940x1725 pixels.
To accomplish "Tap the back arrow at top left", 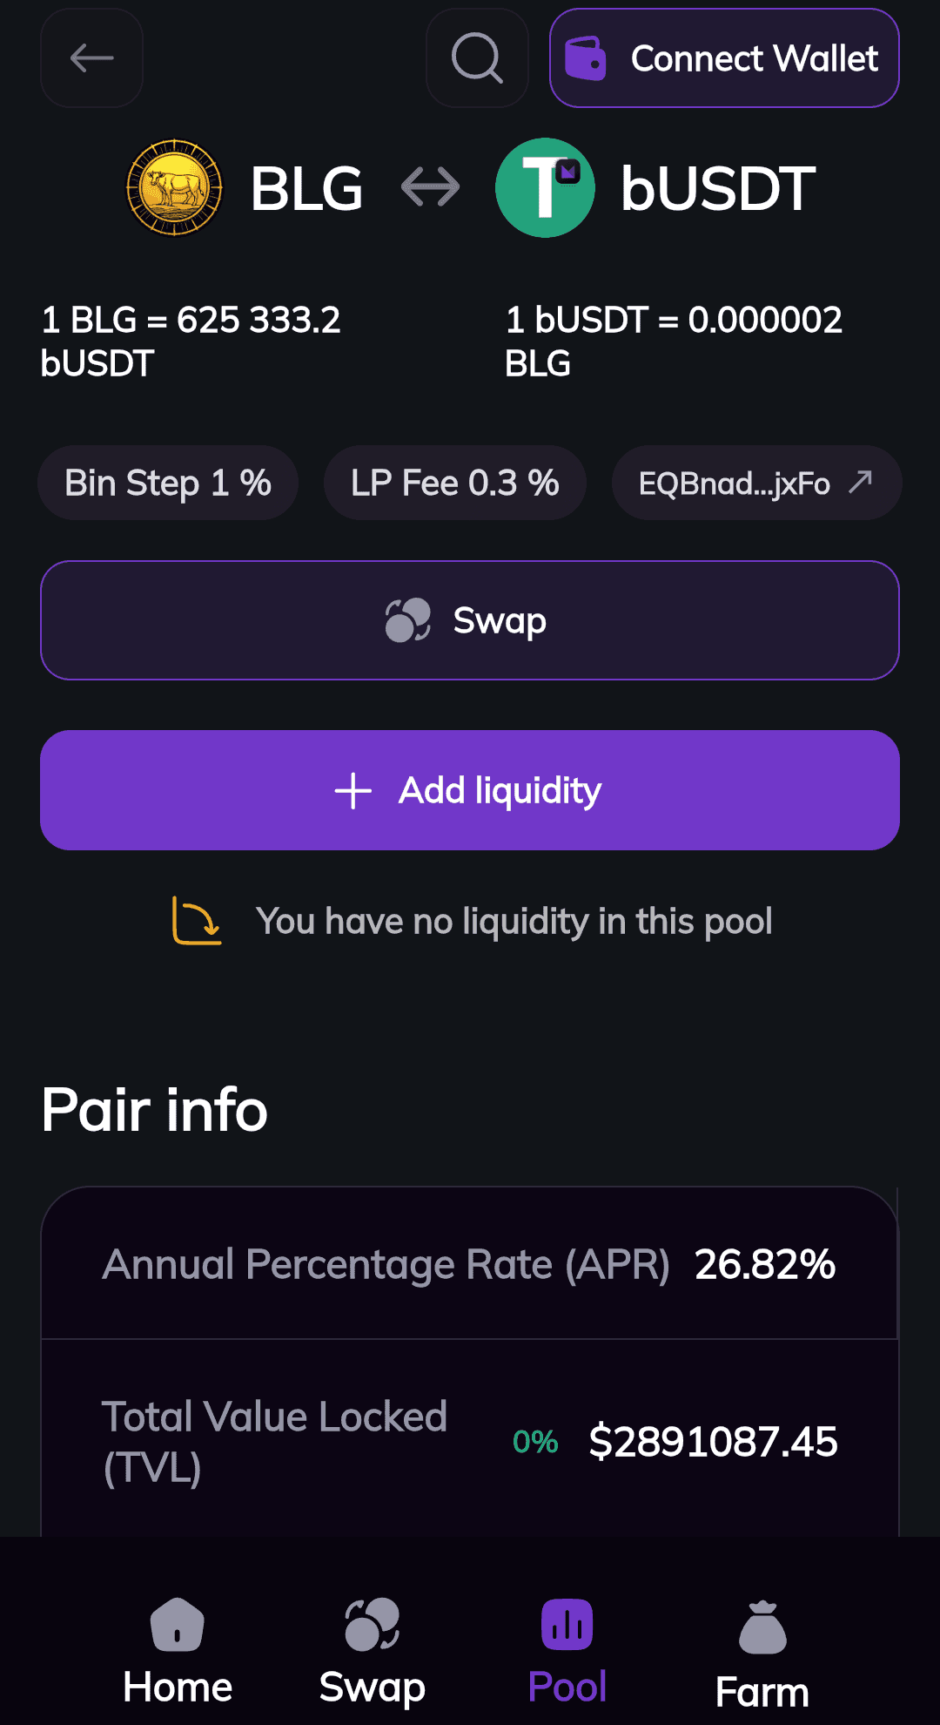I will pos(91,58).
